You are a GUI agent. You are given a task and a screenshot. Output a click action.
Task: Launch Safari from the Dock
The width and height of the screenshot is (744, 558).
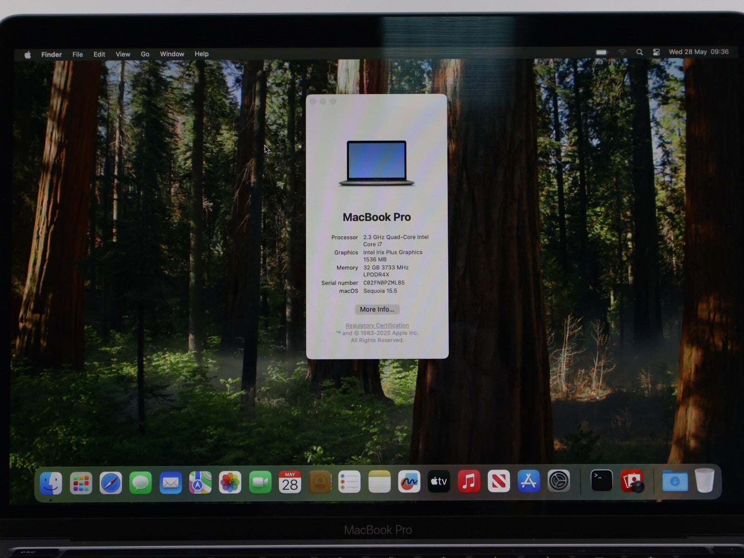click(x=111, y=483)
